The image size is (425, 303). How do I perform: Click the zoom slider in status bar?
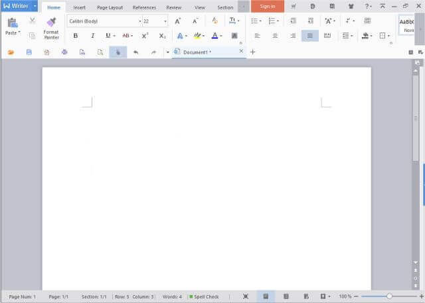(x=389, y=296)
